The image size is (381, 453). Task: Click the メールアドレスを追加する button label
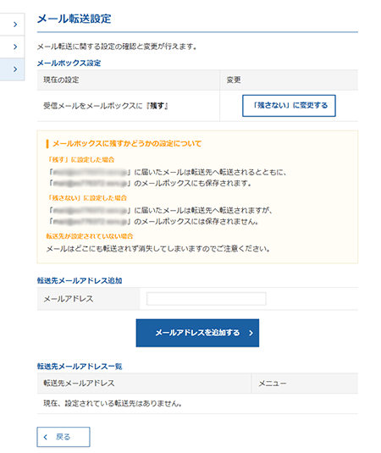(197, 333)
